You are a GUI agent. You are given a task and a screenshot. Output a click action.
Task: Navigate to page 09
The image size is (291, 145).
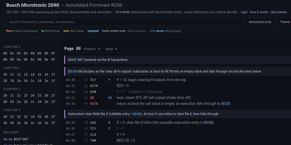click(x=12, y=60)
